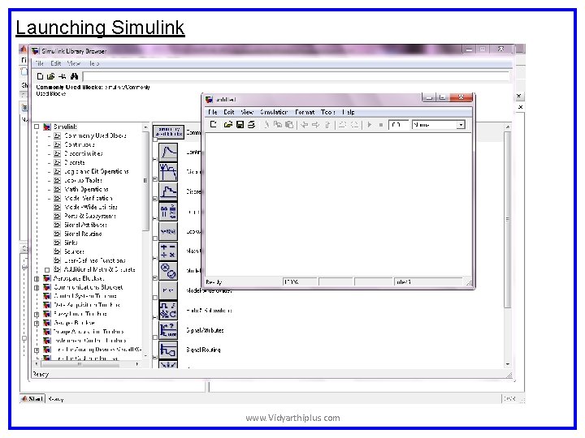
Task: Expand the Communications Blockset tree node
Action: [x=37, y=287]
